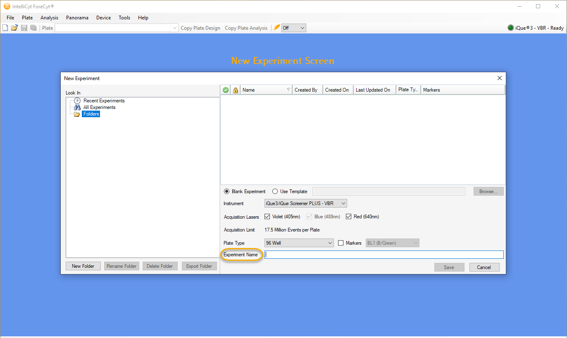567x338 pixels.
Task: Click the green checkmark column header icon
Action: (x=226, y=90)
